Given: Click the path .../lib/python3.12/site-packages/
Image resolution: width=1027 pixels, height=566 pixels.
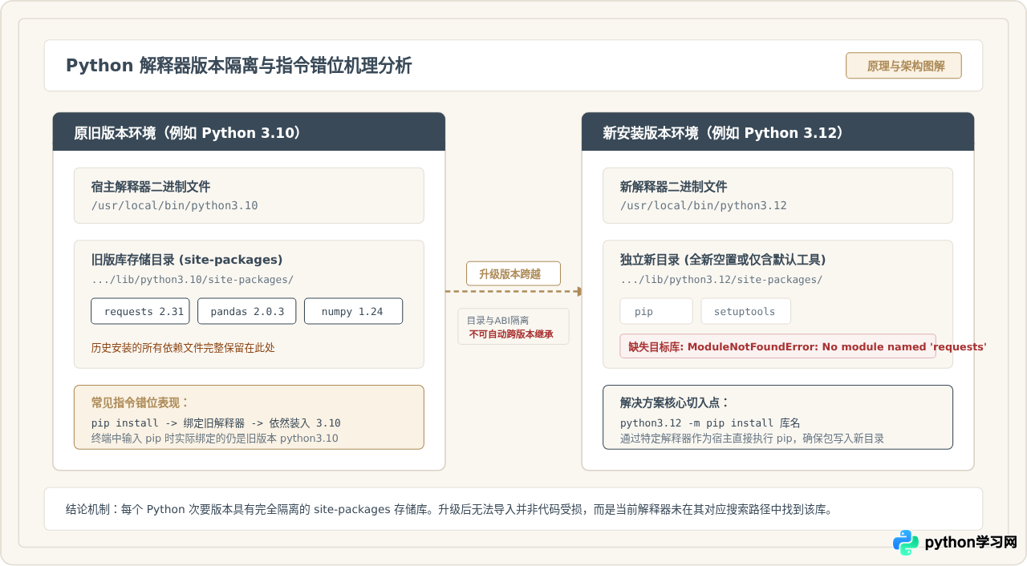Looking at the screenshot, I should (x=721, y=279).
